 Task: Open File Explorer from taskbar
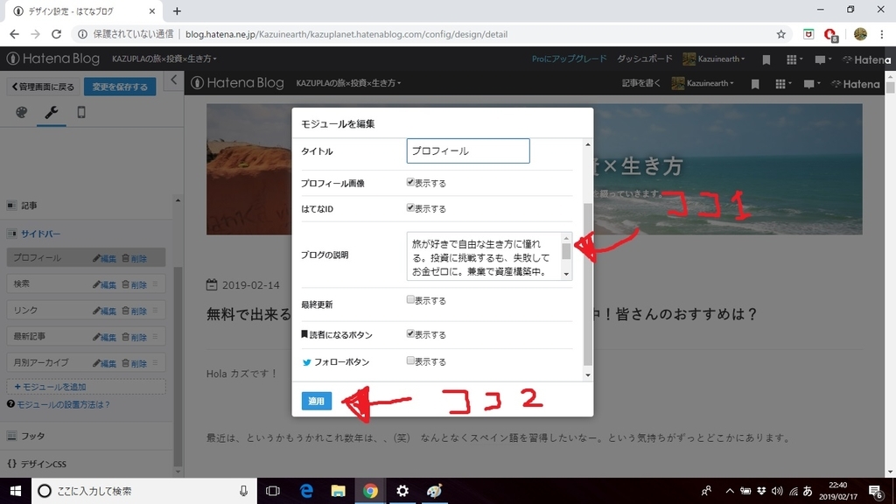click(339, 491)
